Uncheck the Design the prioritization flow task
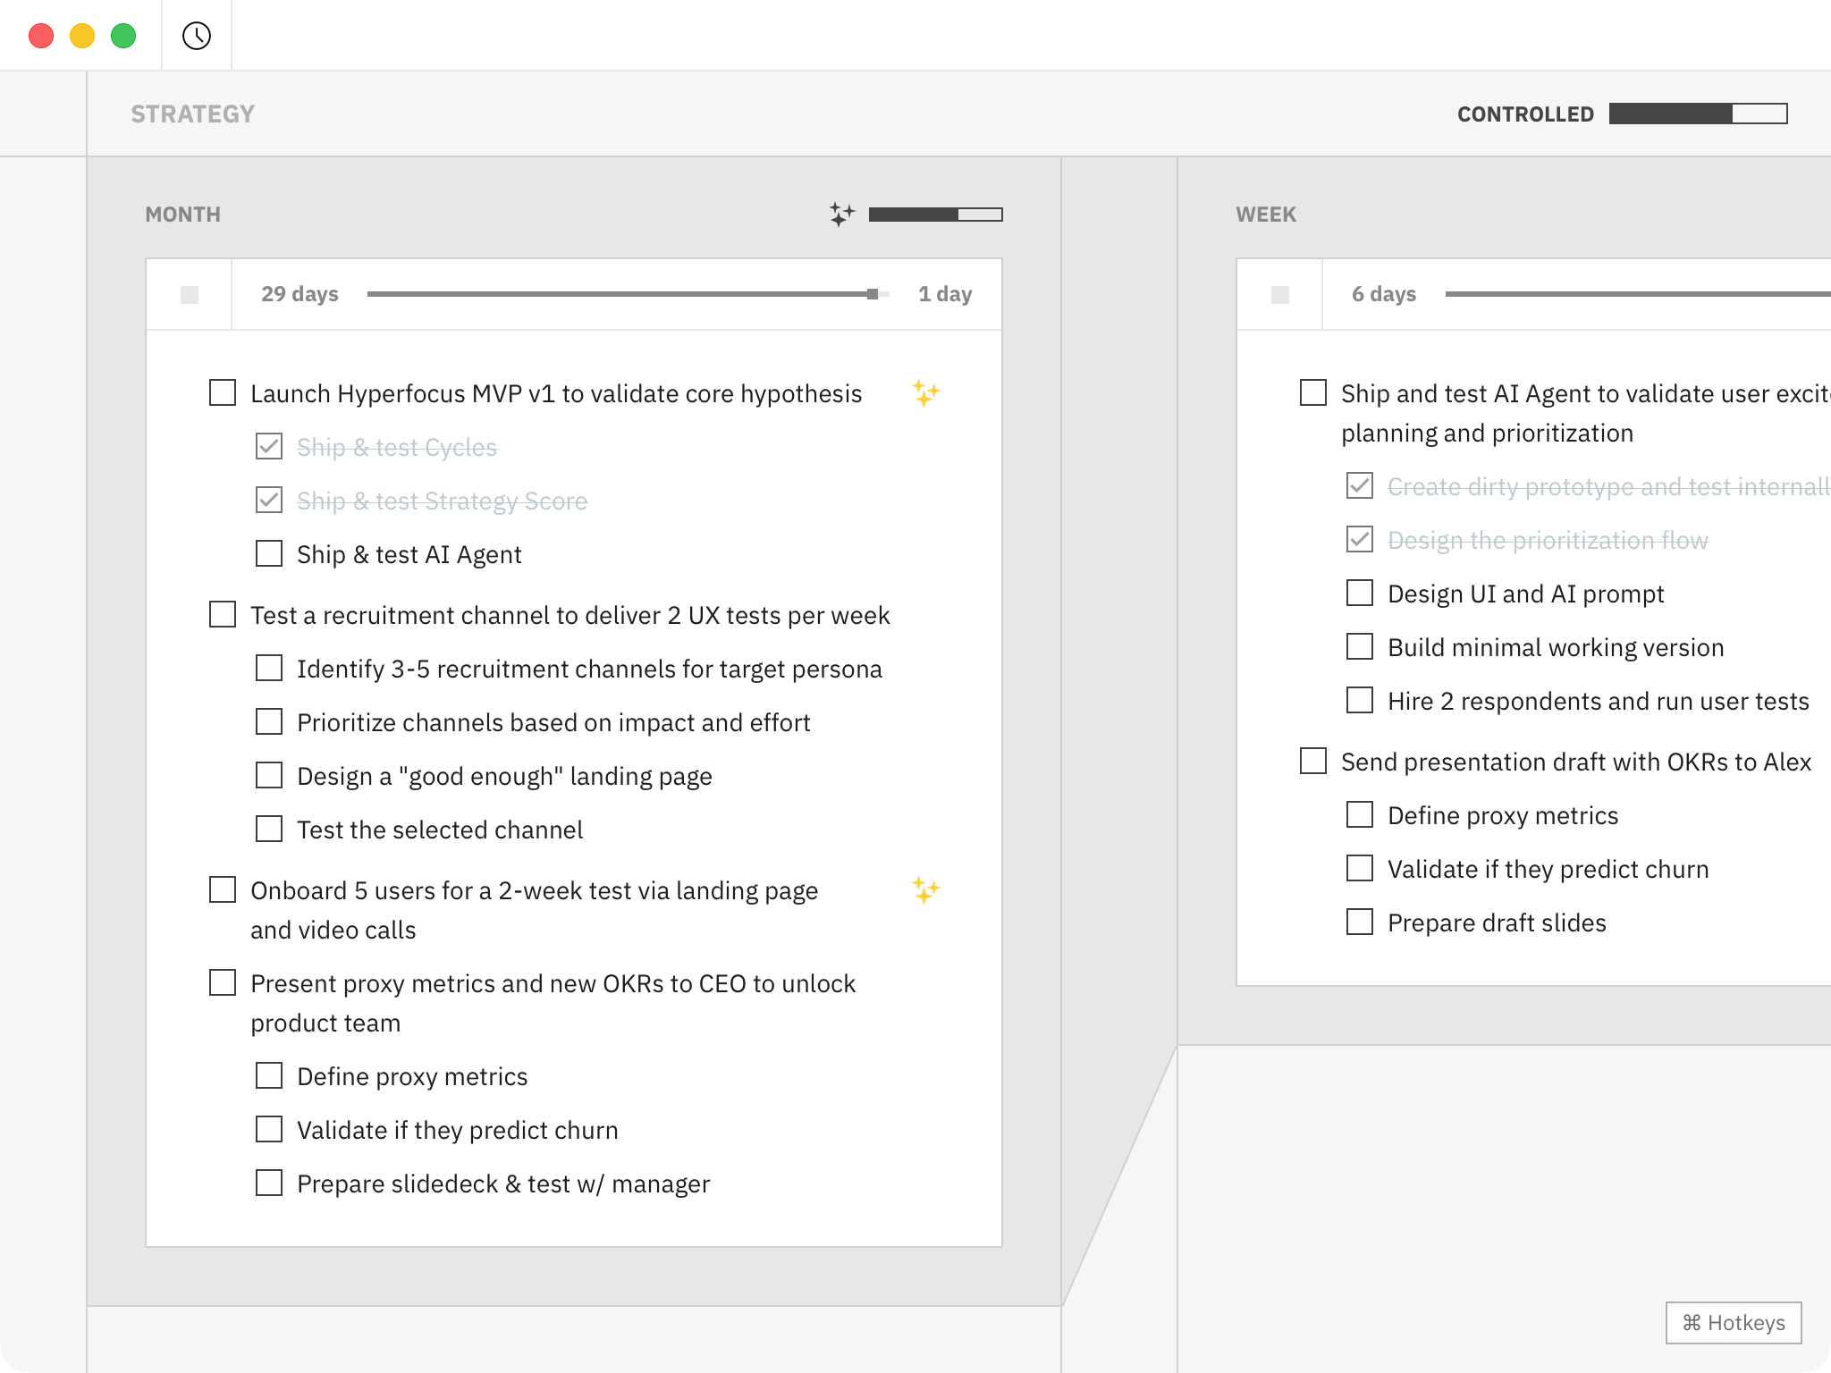Screen dimensions: 1831x1373 [x=1359, y=540]
